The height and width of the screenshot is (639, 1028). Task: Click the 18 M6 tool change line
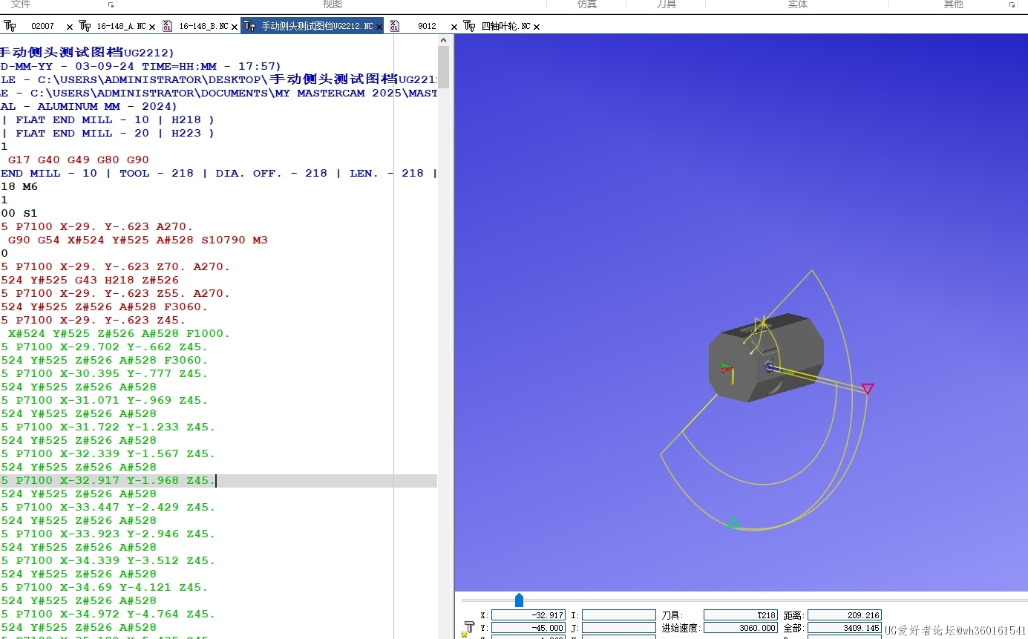pos(19,187)
